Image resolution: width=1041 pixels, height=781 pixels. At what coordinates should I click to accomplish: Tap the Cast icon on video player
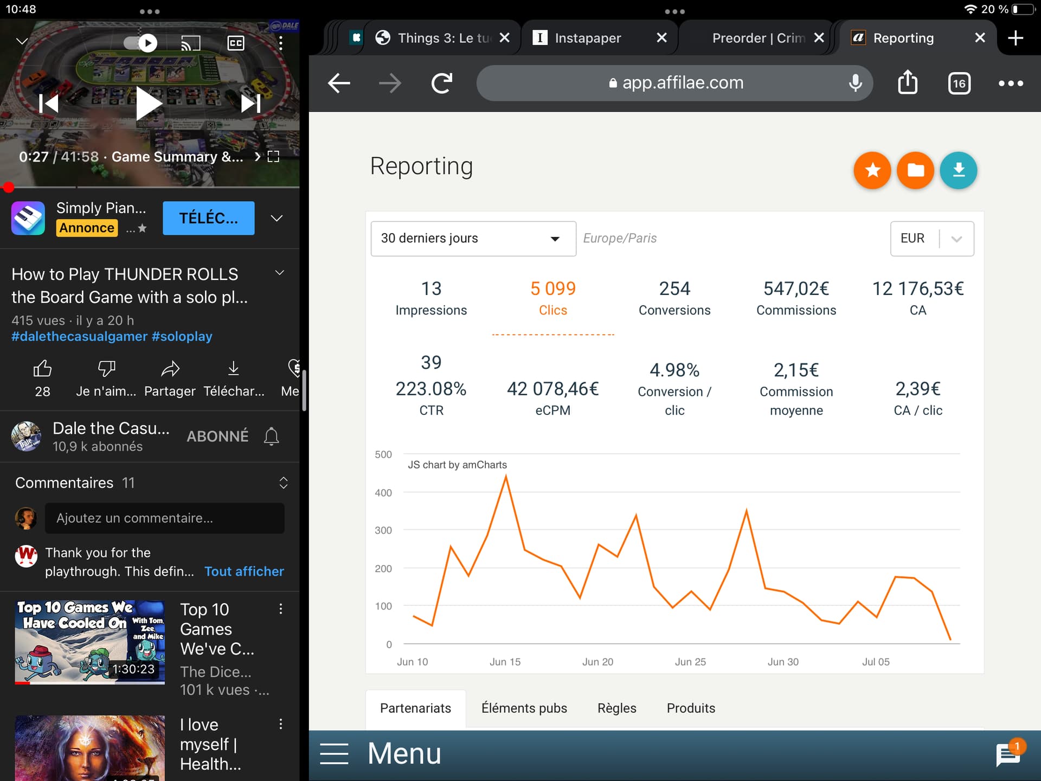coord(190,43)
